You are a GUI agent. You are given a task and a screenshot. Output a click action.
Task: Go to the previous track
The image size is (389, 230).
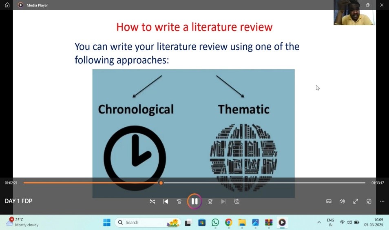[166, 201]
